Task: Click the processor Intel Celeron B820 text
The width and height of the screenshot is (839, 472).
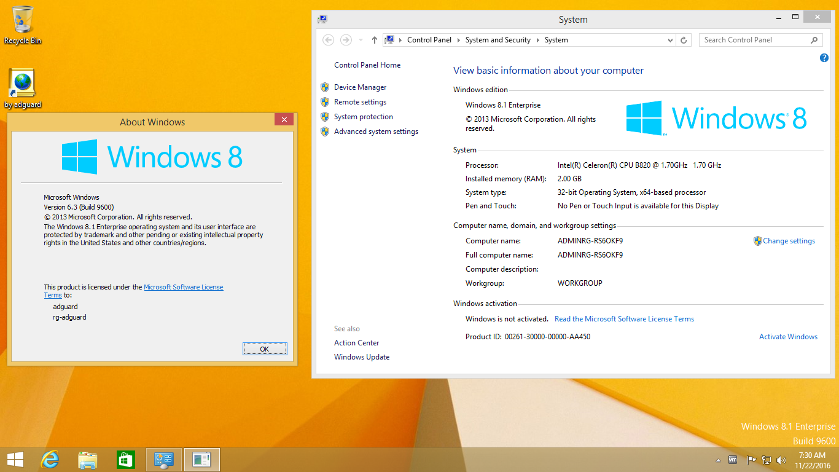Action: pyautogui.click(x=639, y=165)
